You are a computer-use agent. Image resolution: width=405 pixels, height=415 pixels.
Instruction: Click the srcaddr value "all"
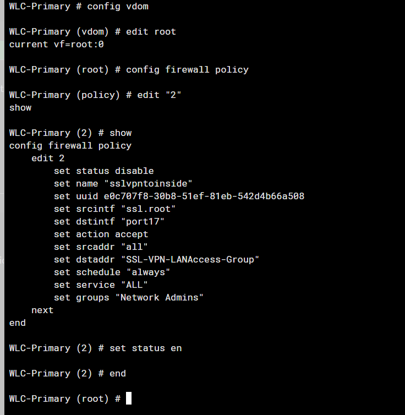pos(134,247)
